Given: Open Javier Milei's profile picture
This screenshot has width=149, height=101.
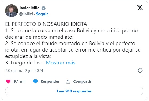Looking at the screenshot, I should click(12, 11).
